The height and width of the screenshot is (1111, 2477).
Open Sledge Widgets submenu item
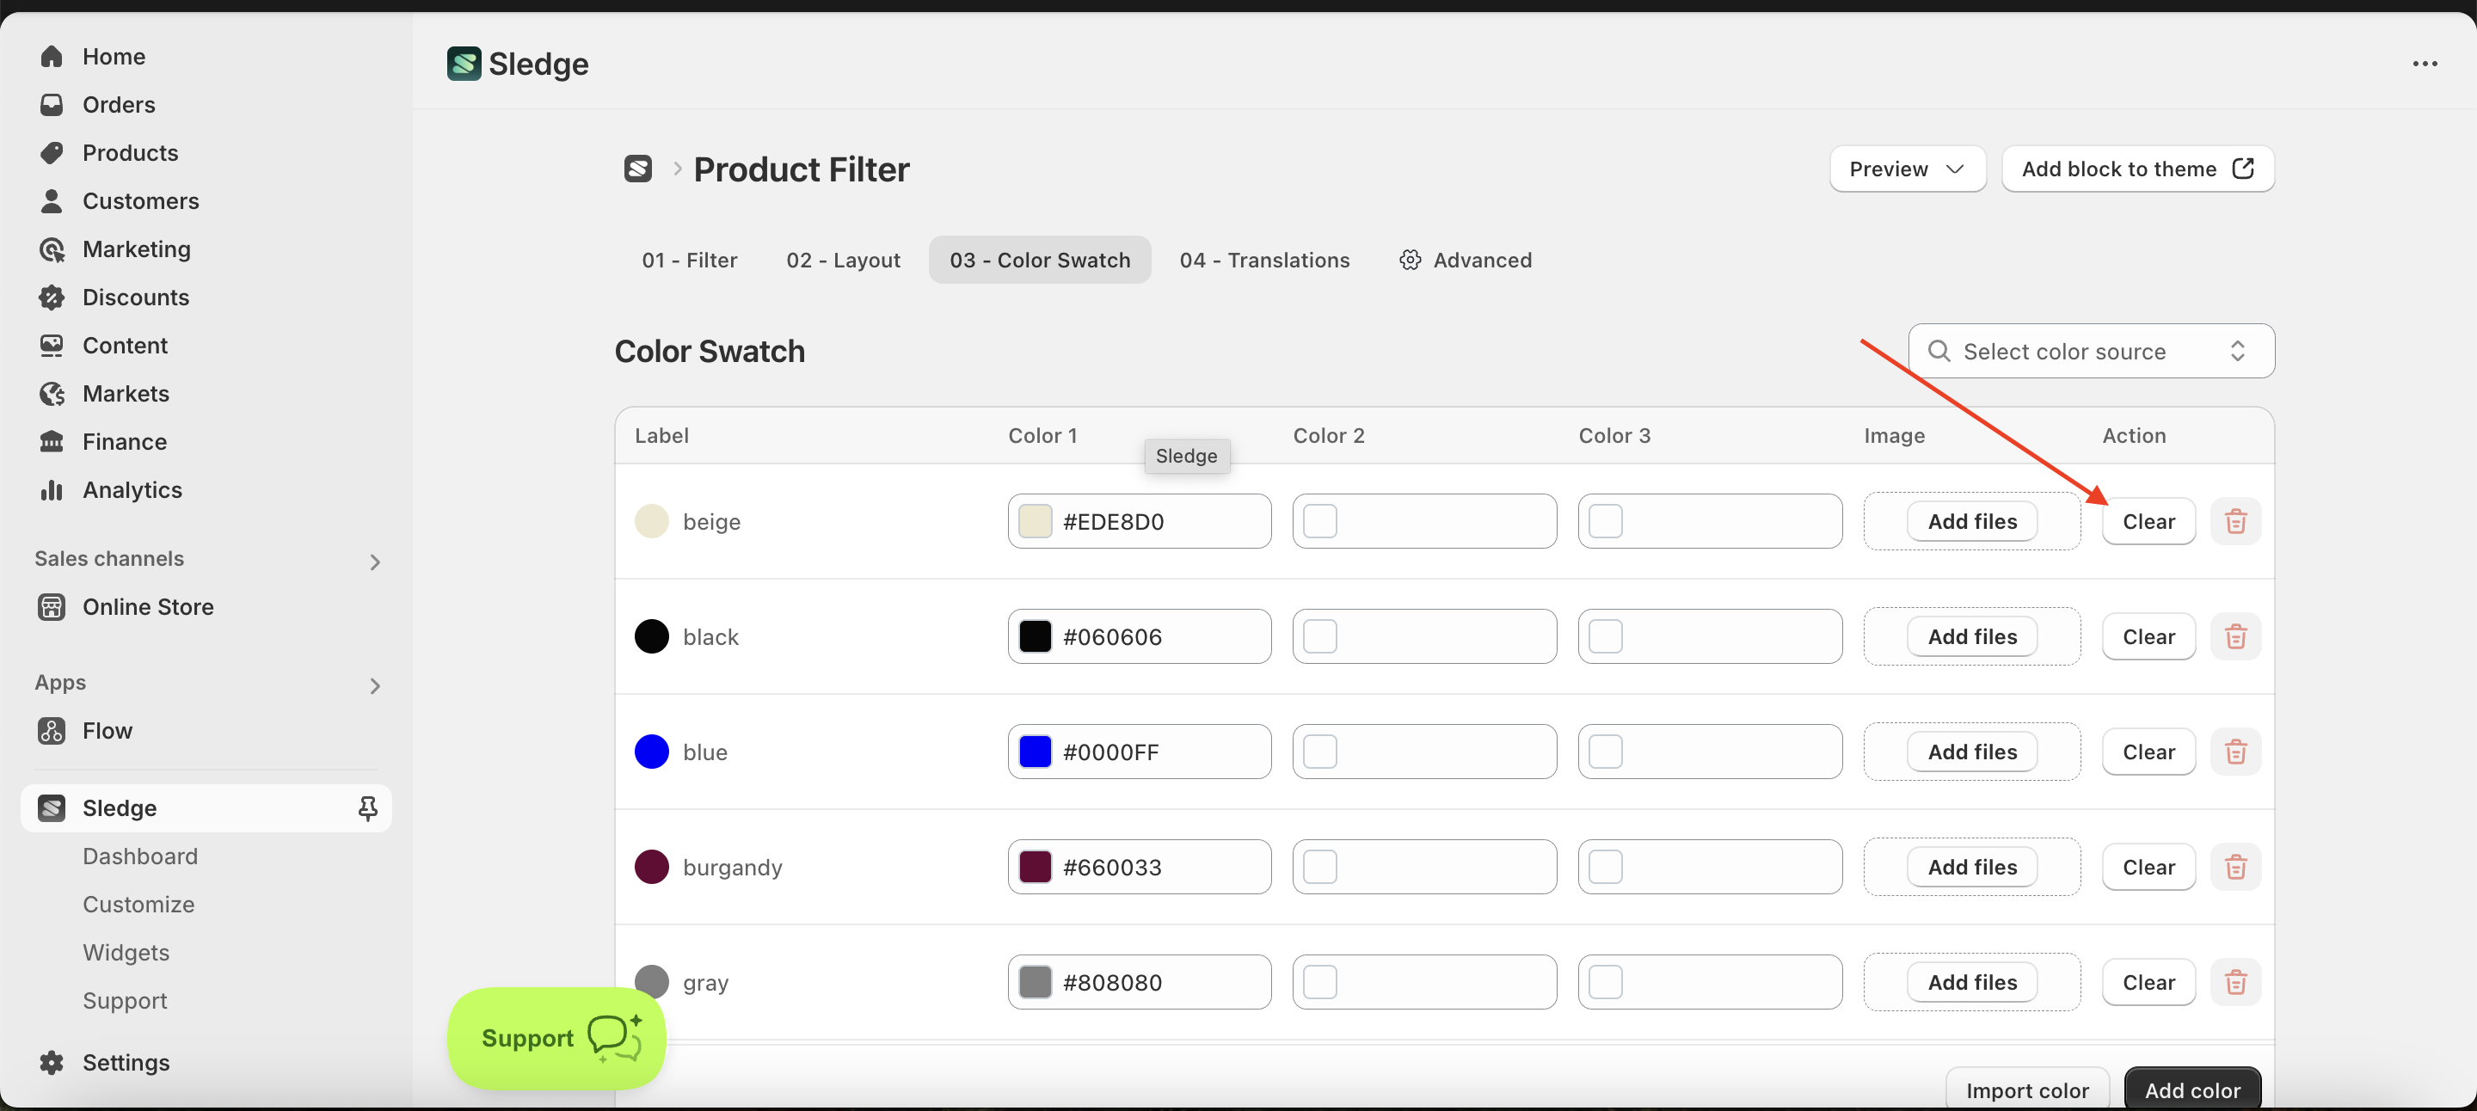coord(126,953)
